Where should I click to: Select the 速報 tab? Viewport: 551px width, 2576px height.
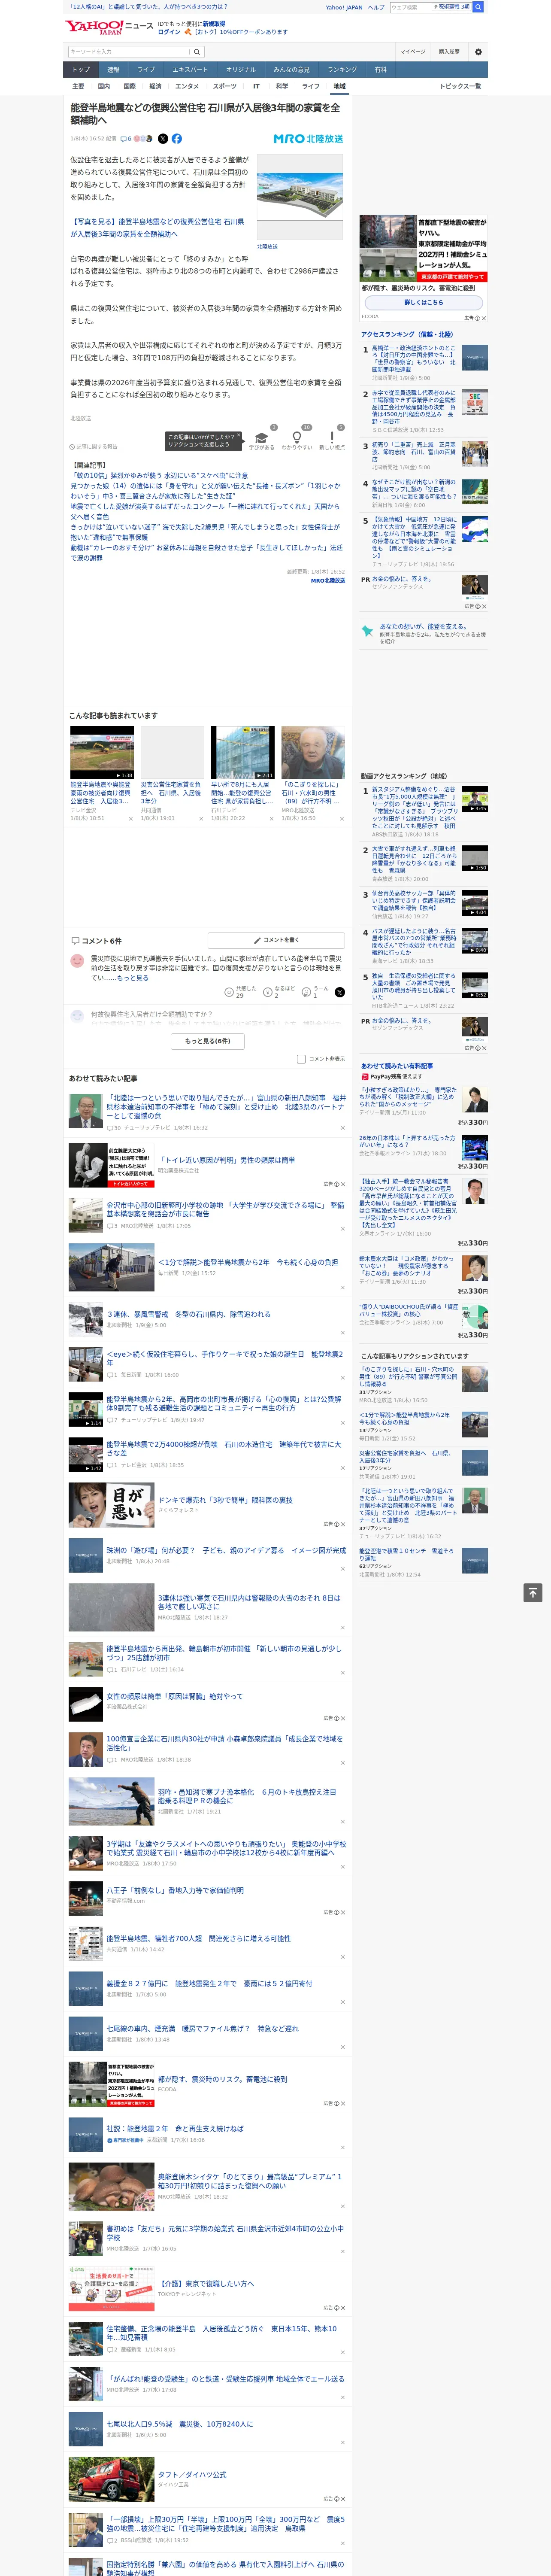click(x=113, y=70)
